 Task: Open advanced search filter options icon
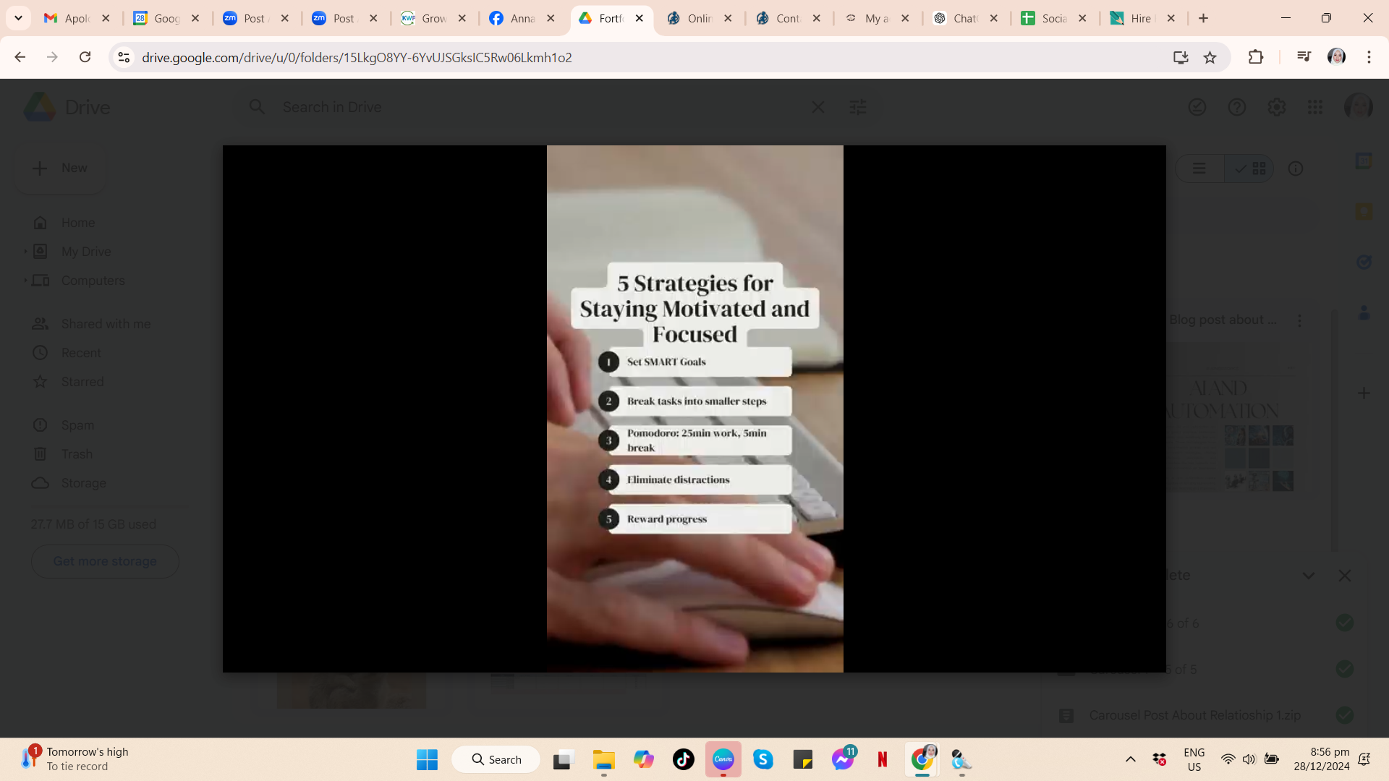tap(857, 107)
